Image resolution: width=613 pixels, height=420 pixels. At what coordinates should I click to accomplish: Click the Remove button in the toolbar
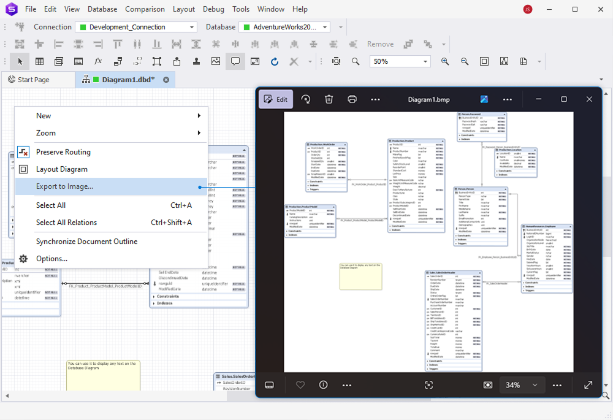pos(380,44)
